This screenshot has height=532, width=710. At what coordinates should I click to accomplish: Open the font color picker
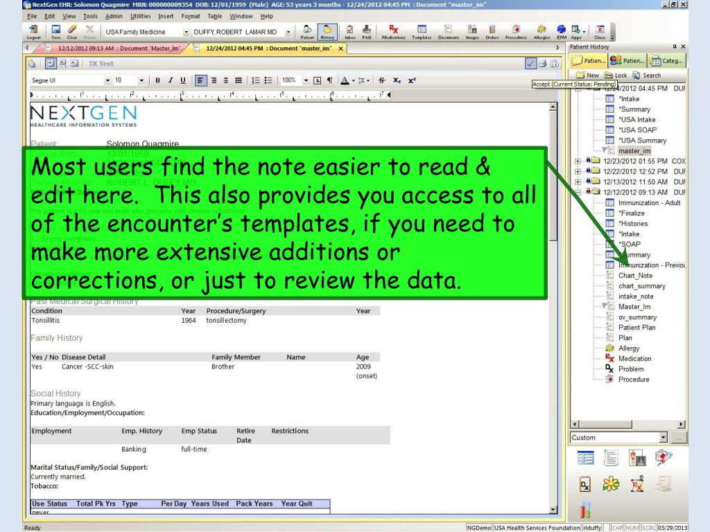pos(345,80)
